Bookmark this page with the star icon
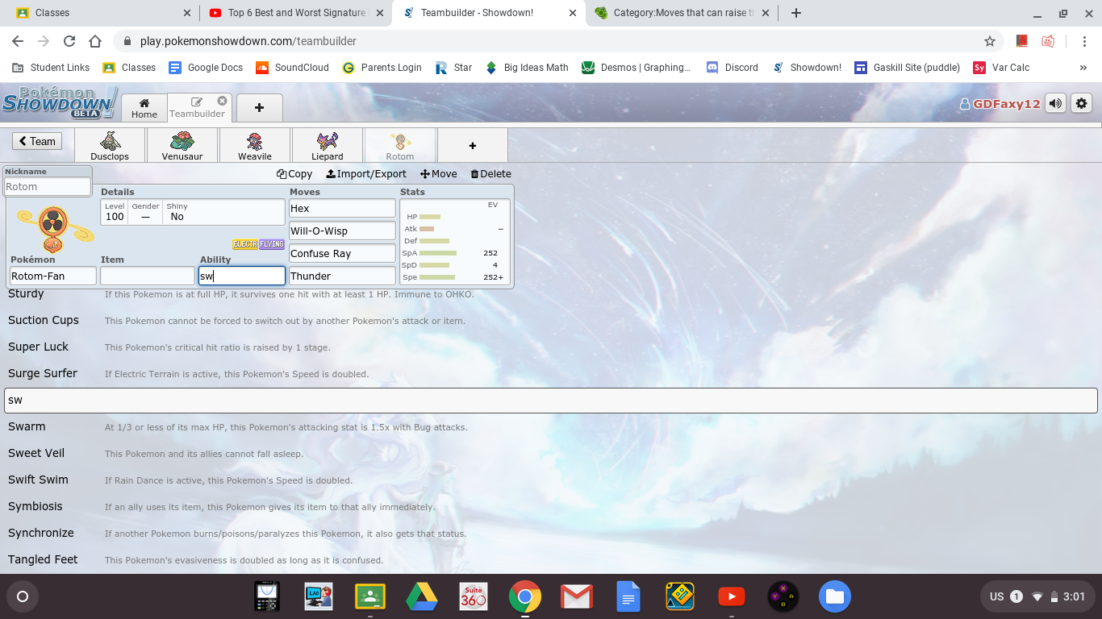 [x=989, y=41]
